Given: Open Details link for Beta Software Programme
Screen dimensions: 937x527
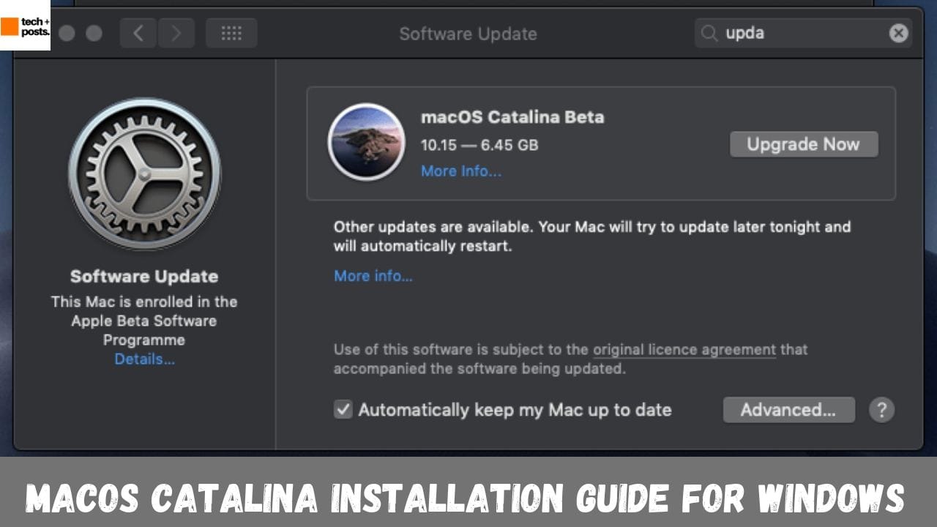Looking at the screenshot, I should (144, 359).
